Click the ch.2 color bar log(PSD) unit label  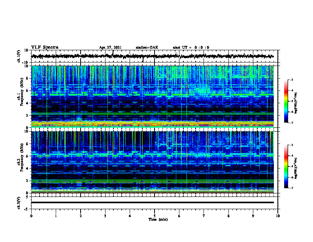296,168
